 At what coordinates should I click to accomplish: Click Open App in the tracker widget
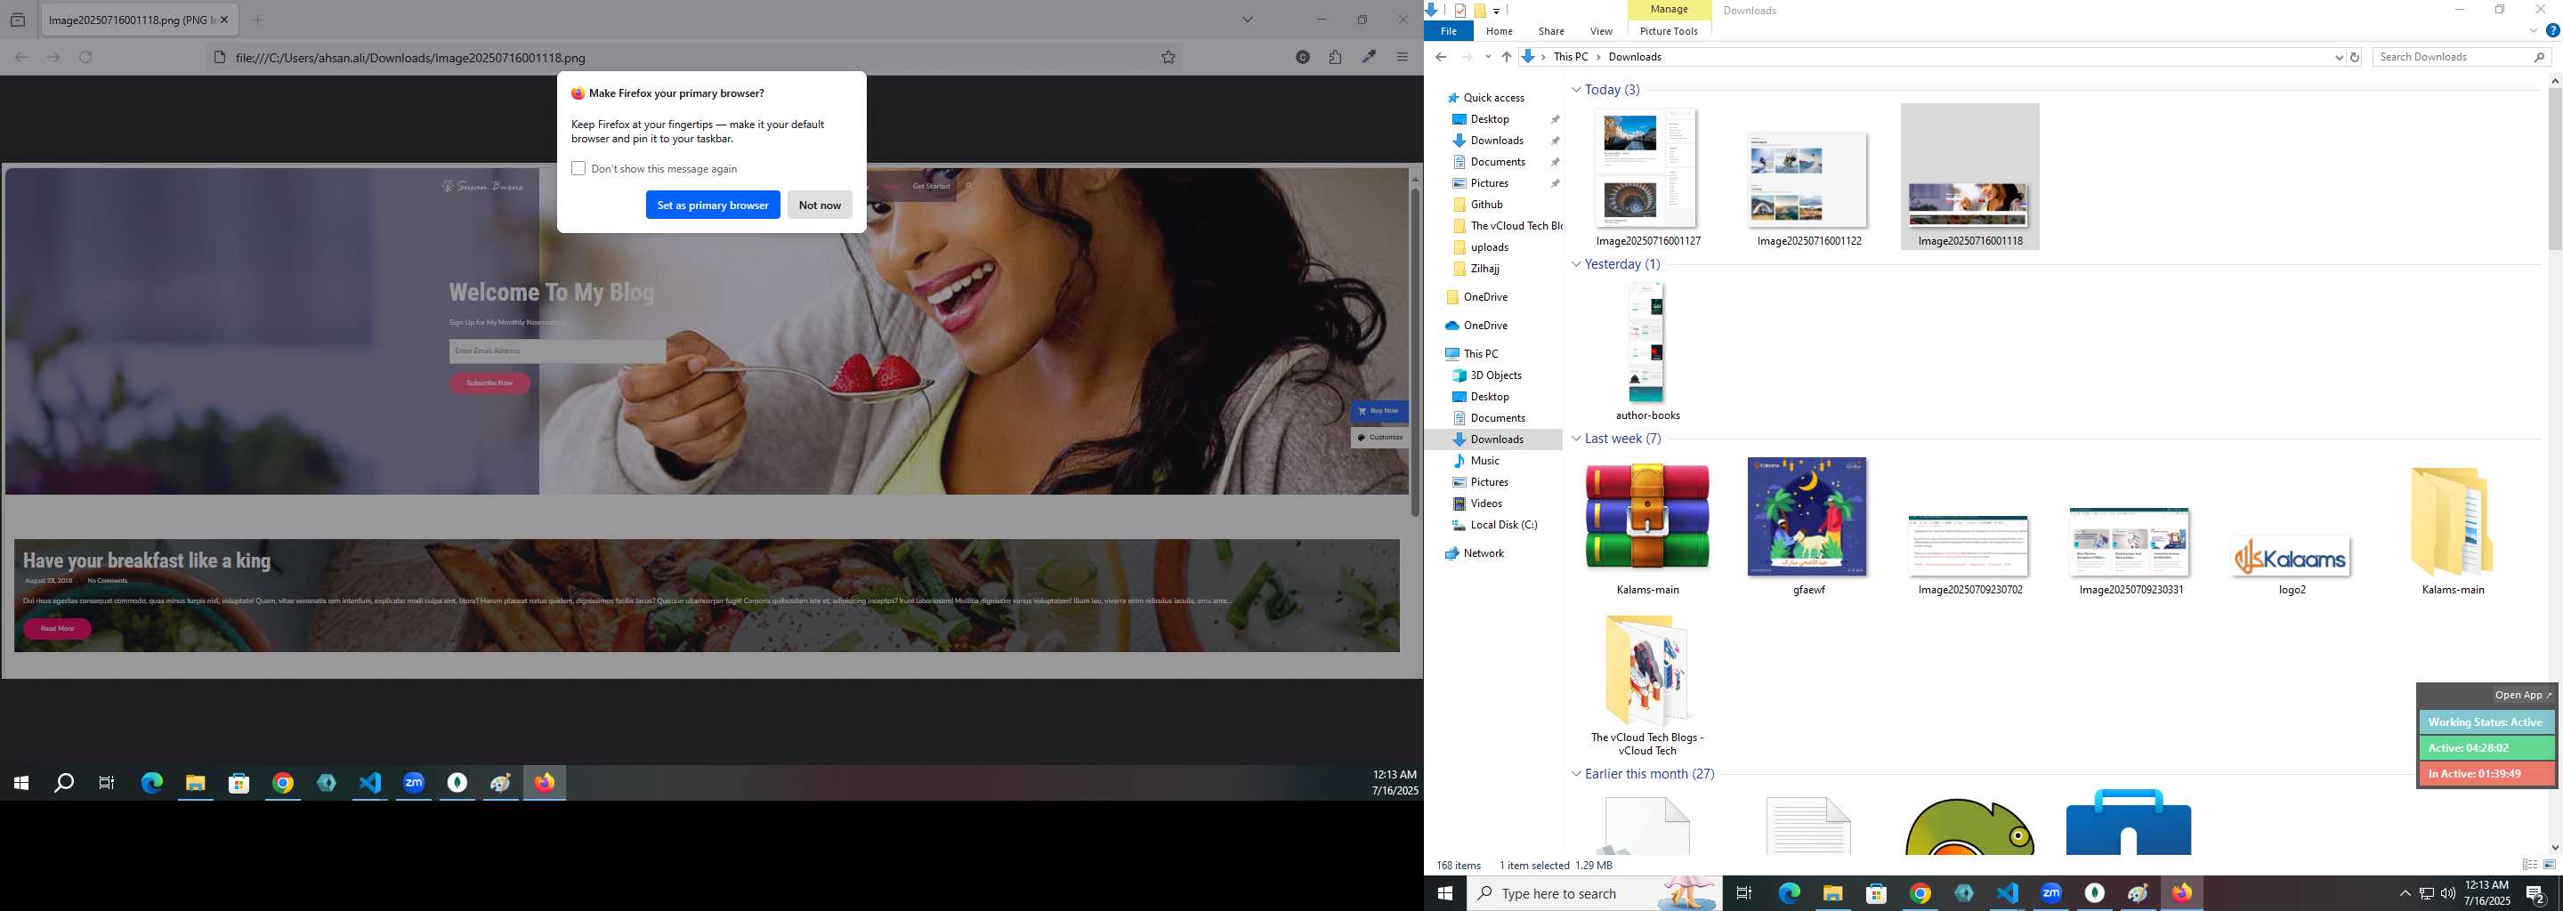coord(2523,695)
